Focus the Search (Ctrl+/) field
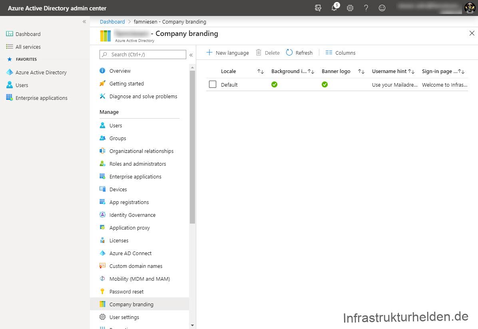The height and width of the screenshot is (329, 478). [143, 55]
